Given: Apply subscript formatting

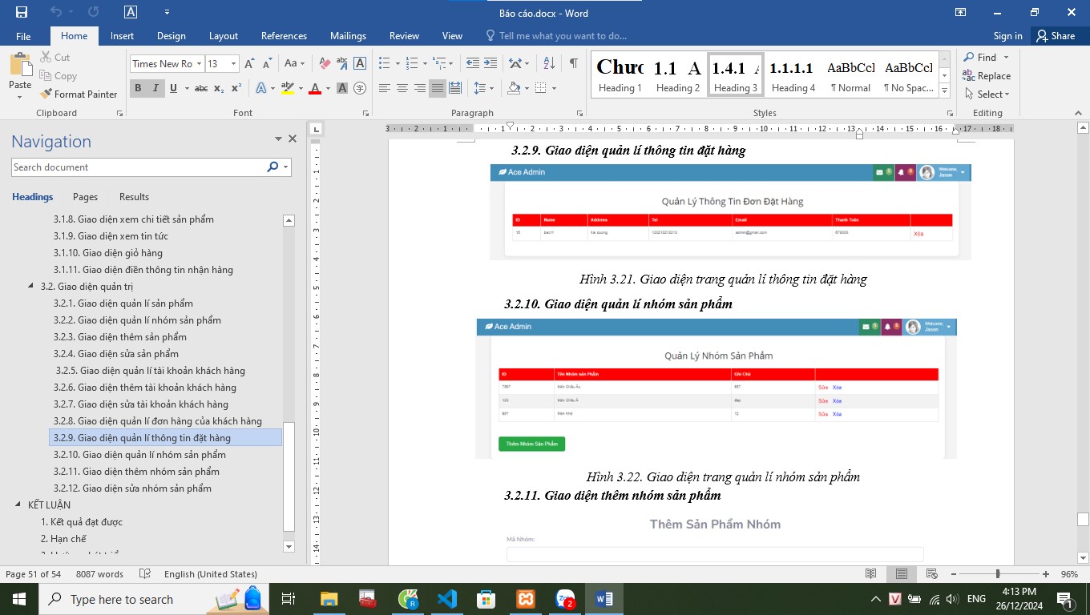Looking at the screenshot, I should 219,88.
